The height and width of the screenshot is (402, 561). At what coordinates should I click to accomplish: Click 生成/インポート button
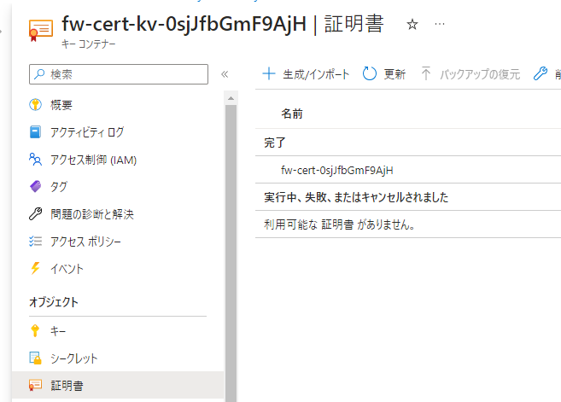tap(306, 74)
